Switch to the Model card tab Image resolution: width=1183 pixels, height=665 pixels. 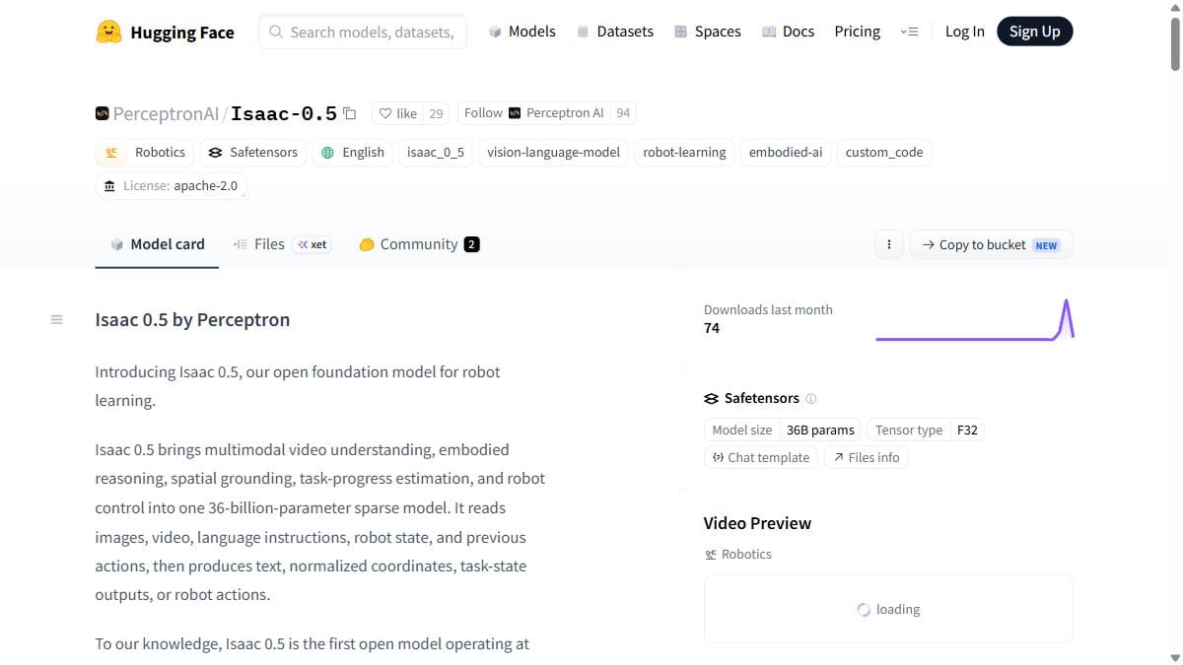point(158,244)
